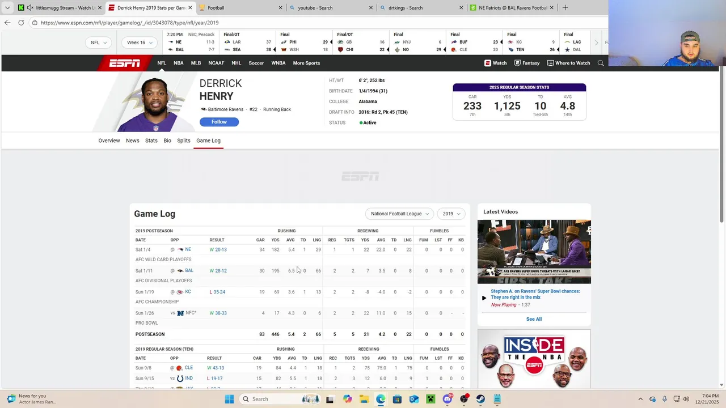Open Steam from the taskbar
The width and height of the screenshot is (726, 408).
(x=481, y=399)
